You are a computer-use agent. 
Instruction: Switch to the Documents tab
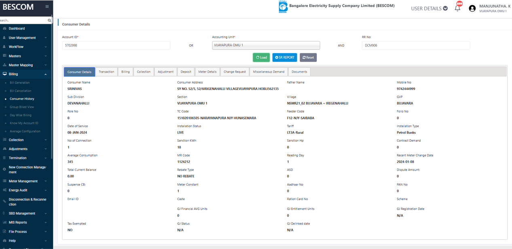point(299,72)
